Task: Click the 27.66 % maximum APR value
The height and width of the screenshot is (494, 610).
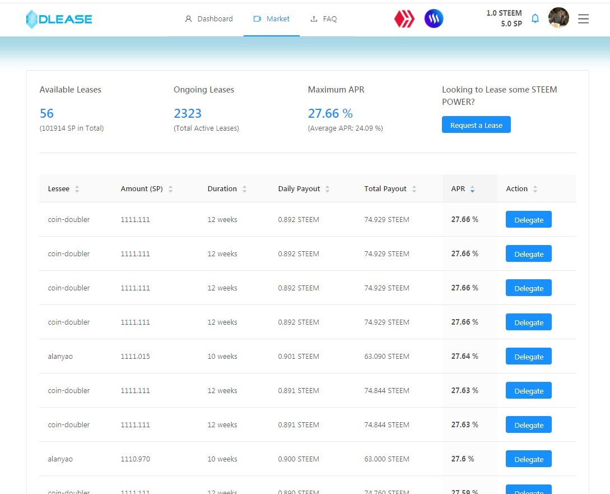Action: click(x=330, y=113)
